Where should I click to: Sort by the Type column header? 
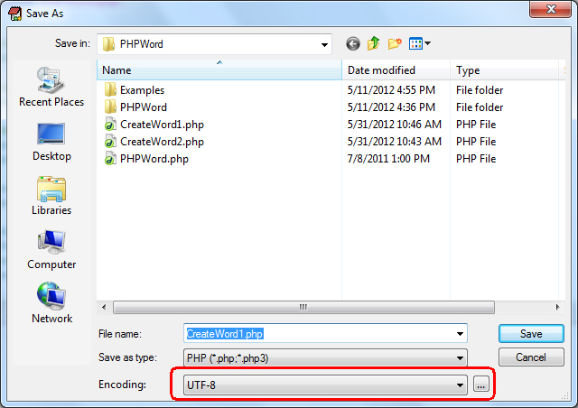pyautogui.click(x=504, y=70)
